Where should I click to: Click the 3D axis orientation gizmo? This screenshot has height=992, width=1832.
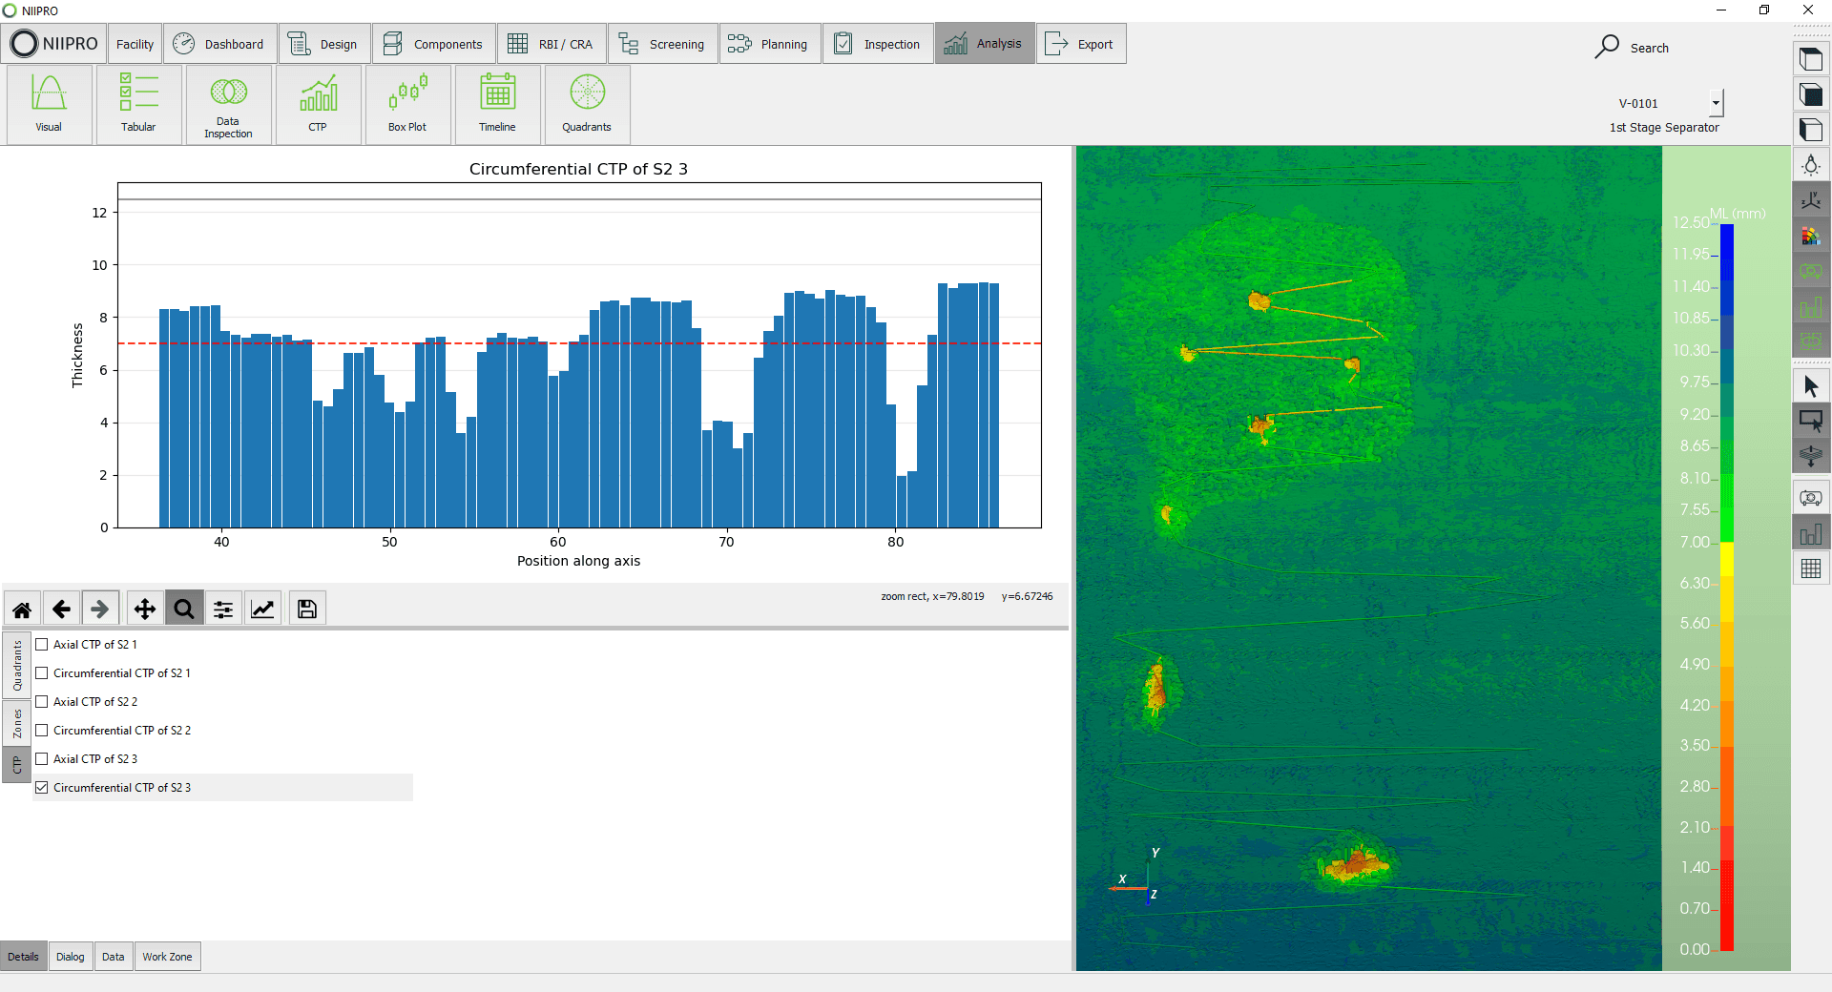point(1137,878)
